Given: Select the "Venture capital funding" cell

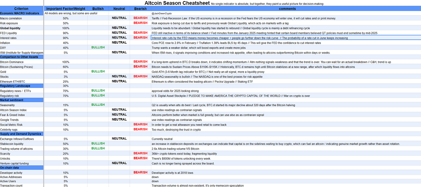Looking at the screenshot, I should tap(22, 164).
